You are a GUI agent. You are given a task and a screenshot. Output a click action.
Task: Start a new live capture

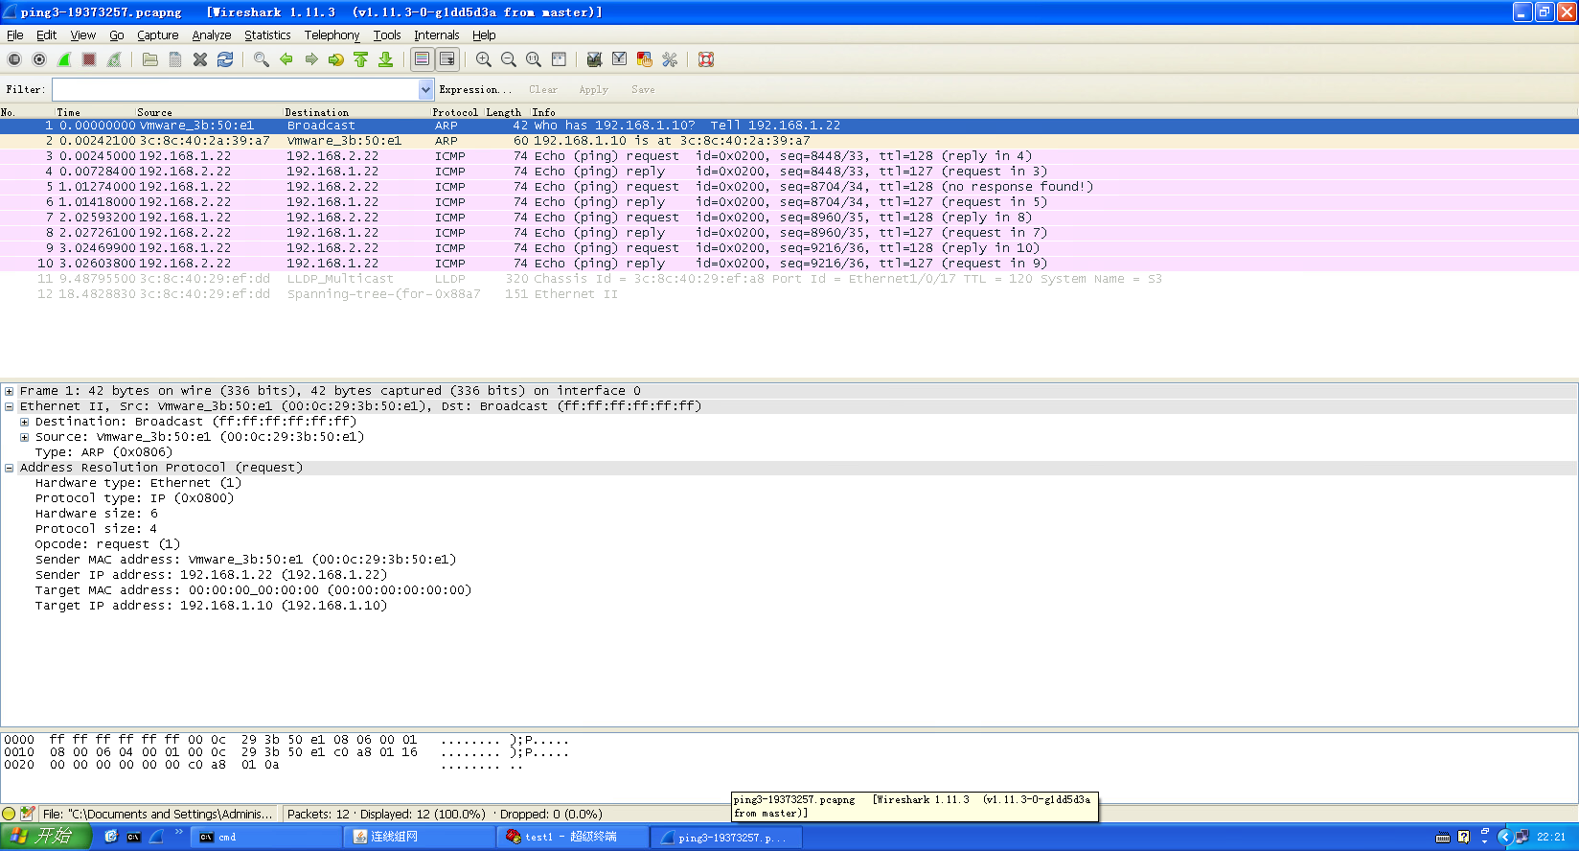click(x=64, y=59)
